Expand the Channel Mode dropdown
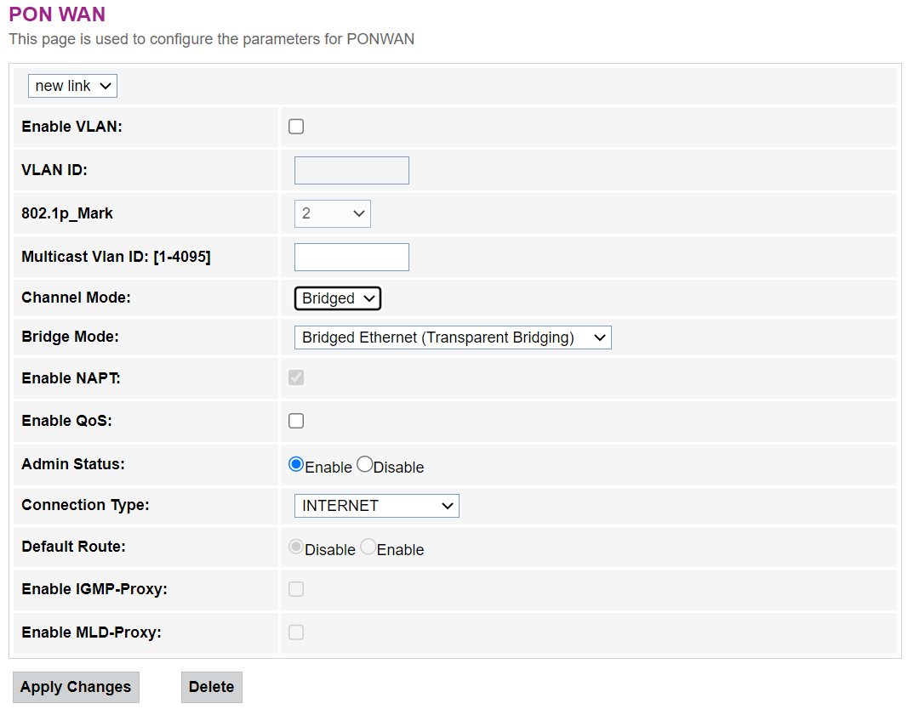The height and width of the screenshot is (709, 908). tap(338, 298)
